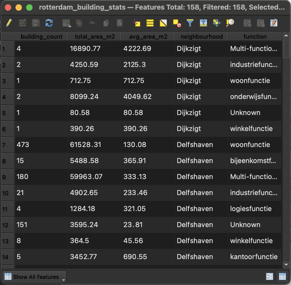Pan map to selected rows
This screenshot has height=285, width=291.
tap(217, 23)
